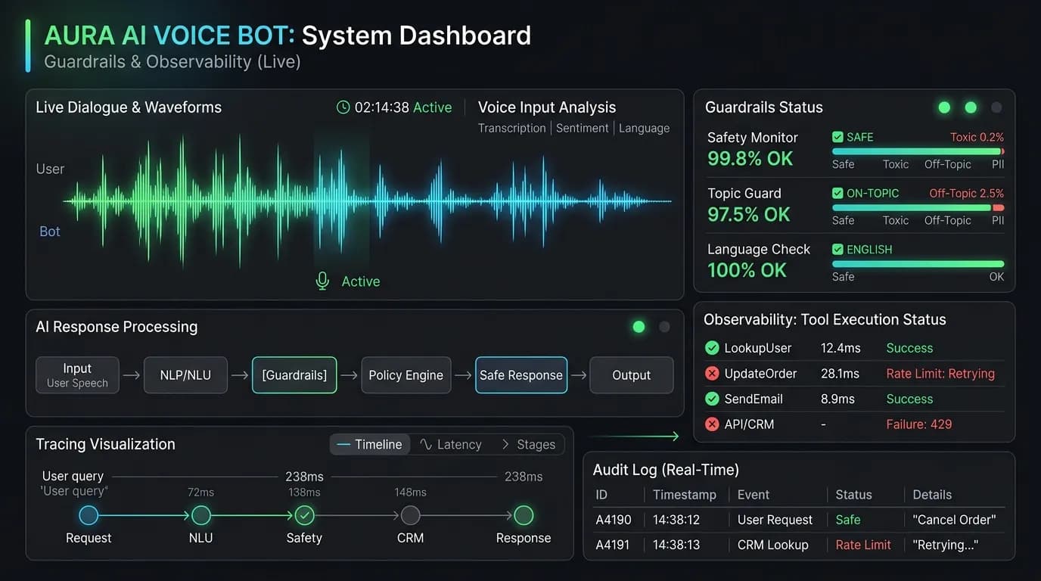Viewport: 1041px width, 581px height.
Task: Click the Output pipeline box
Action: [x=632, y=375]
